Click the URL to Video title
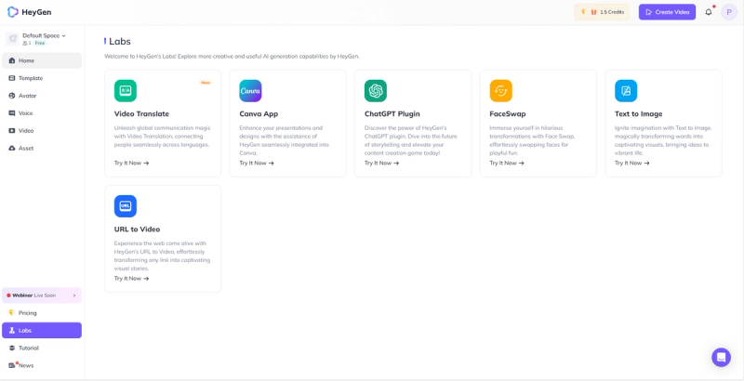Screen dimensions: 744x381 (137, 230)
